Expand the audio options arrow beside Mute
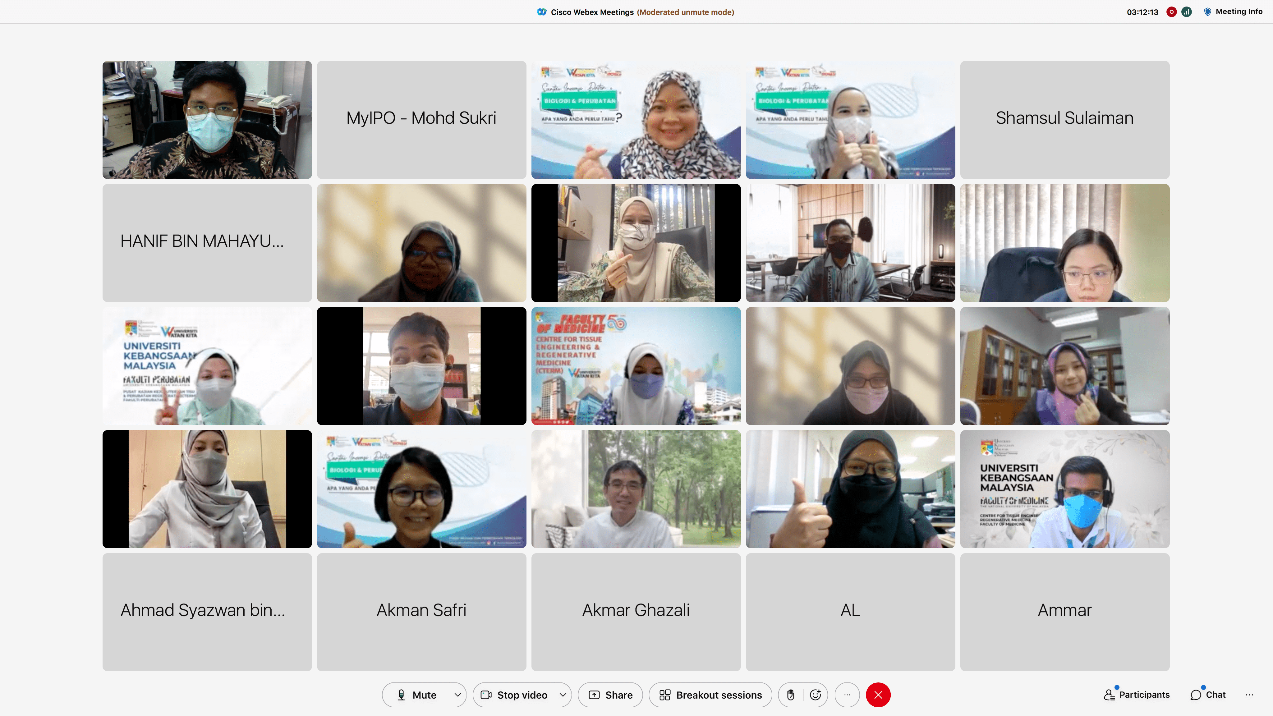 457,695
